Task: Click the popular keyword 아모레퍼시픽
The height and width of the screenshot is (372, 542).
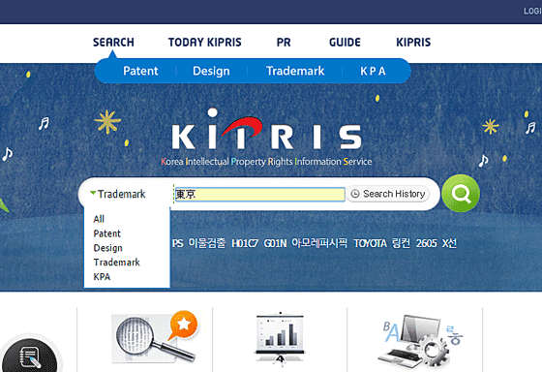Action: coord(319,243)
